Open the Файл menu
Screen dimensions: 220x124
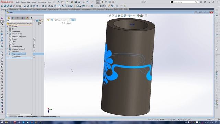18,2
